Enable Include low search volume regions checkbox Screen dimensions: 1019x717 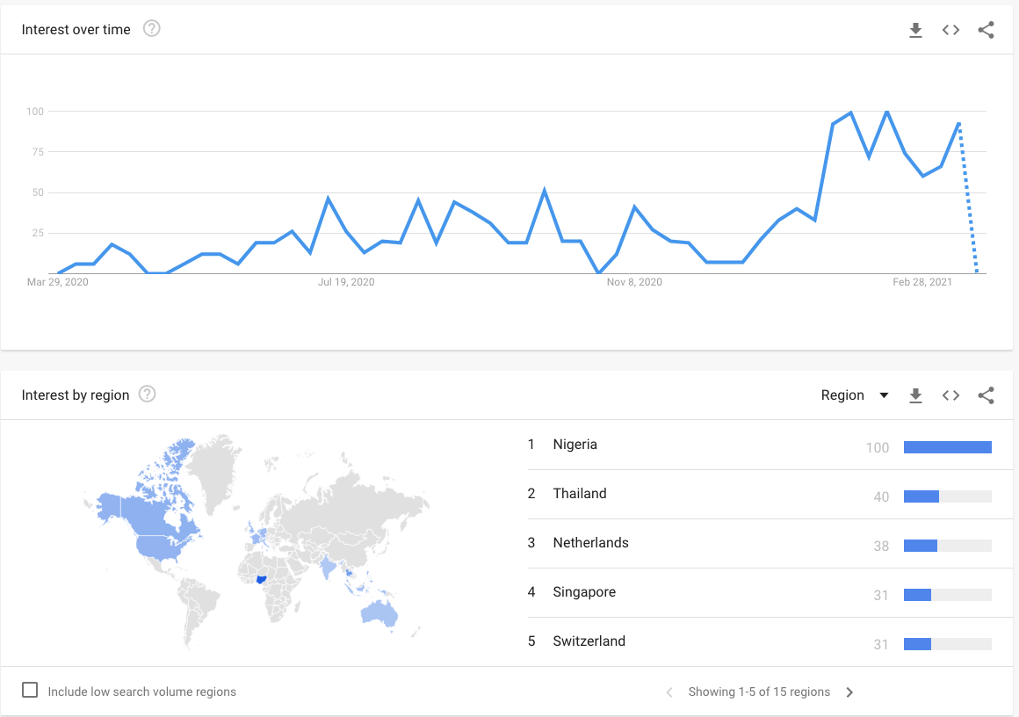pos(30,690)
